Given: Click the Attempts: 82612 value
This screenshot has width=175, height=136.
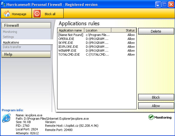Looking at the screenshot, I should pyautogui.click(x=27, y=133).
